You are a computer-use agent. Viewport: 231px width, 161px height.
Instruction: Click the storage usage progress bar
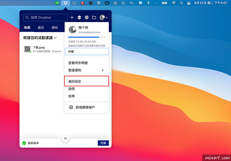coord(87,37)
